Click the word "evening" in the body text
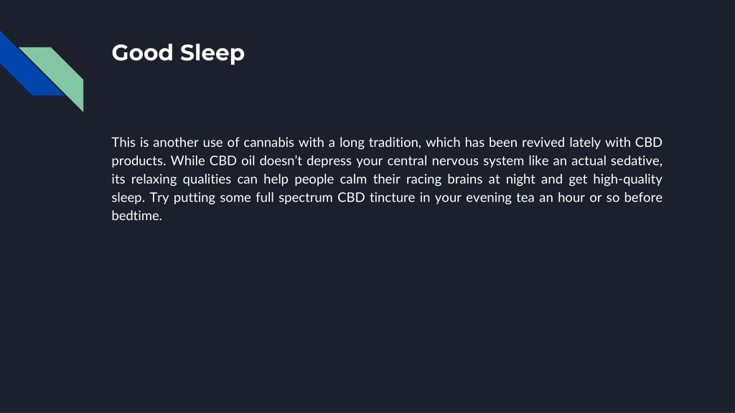735x413 pixels. click(488, 198)
